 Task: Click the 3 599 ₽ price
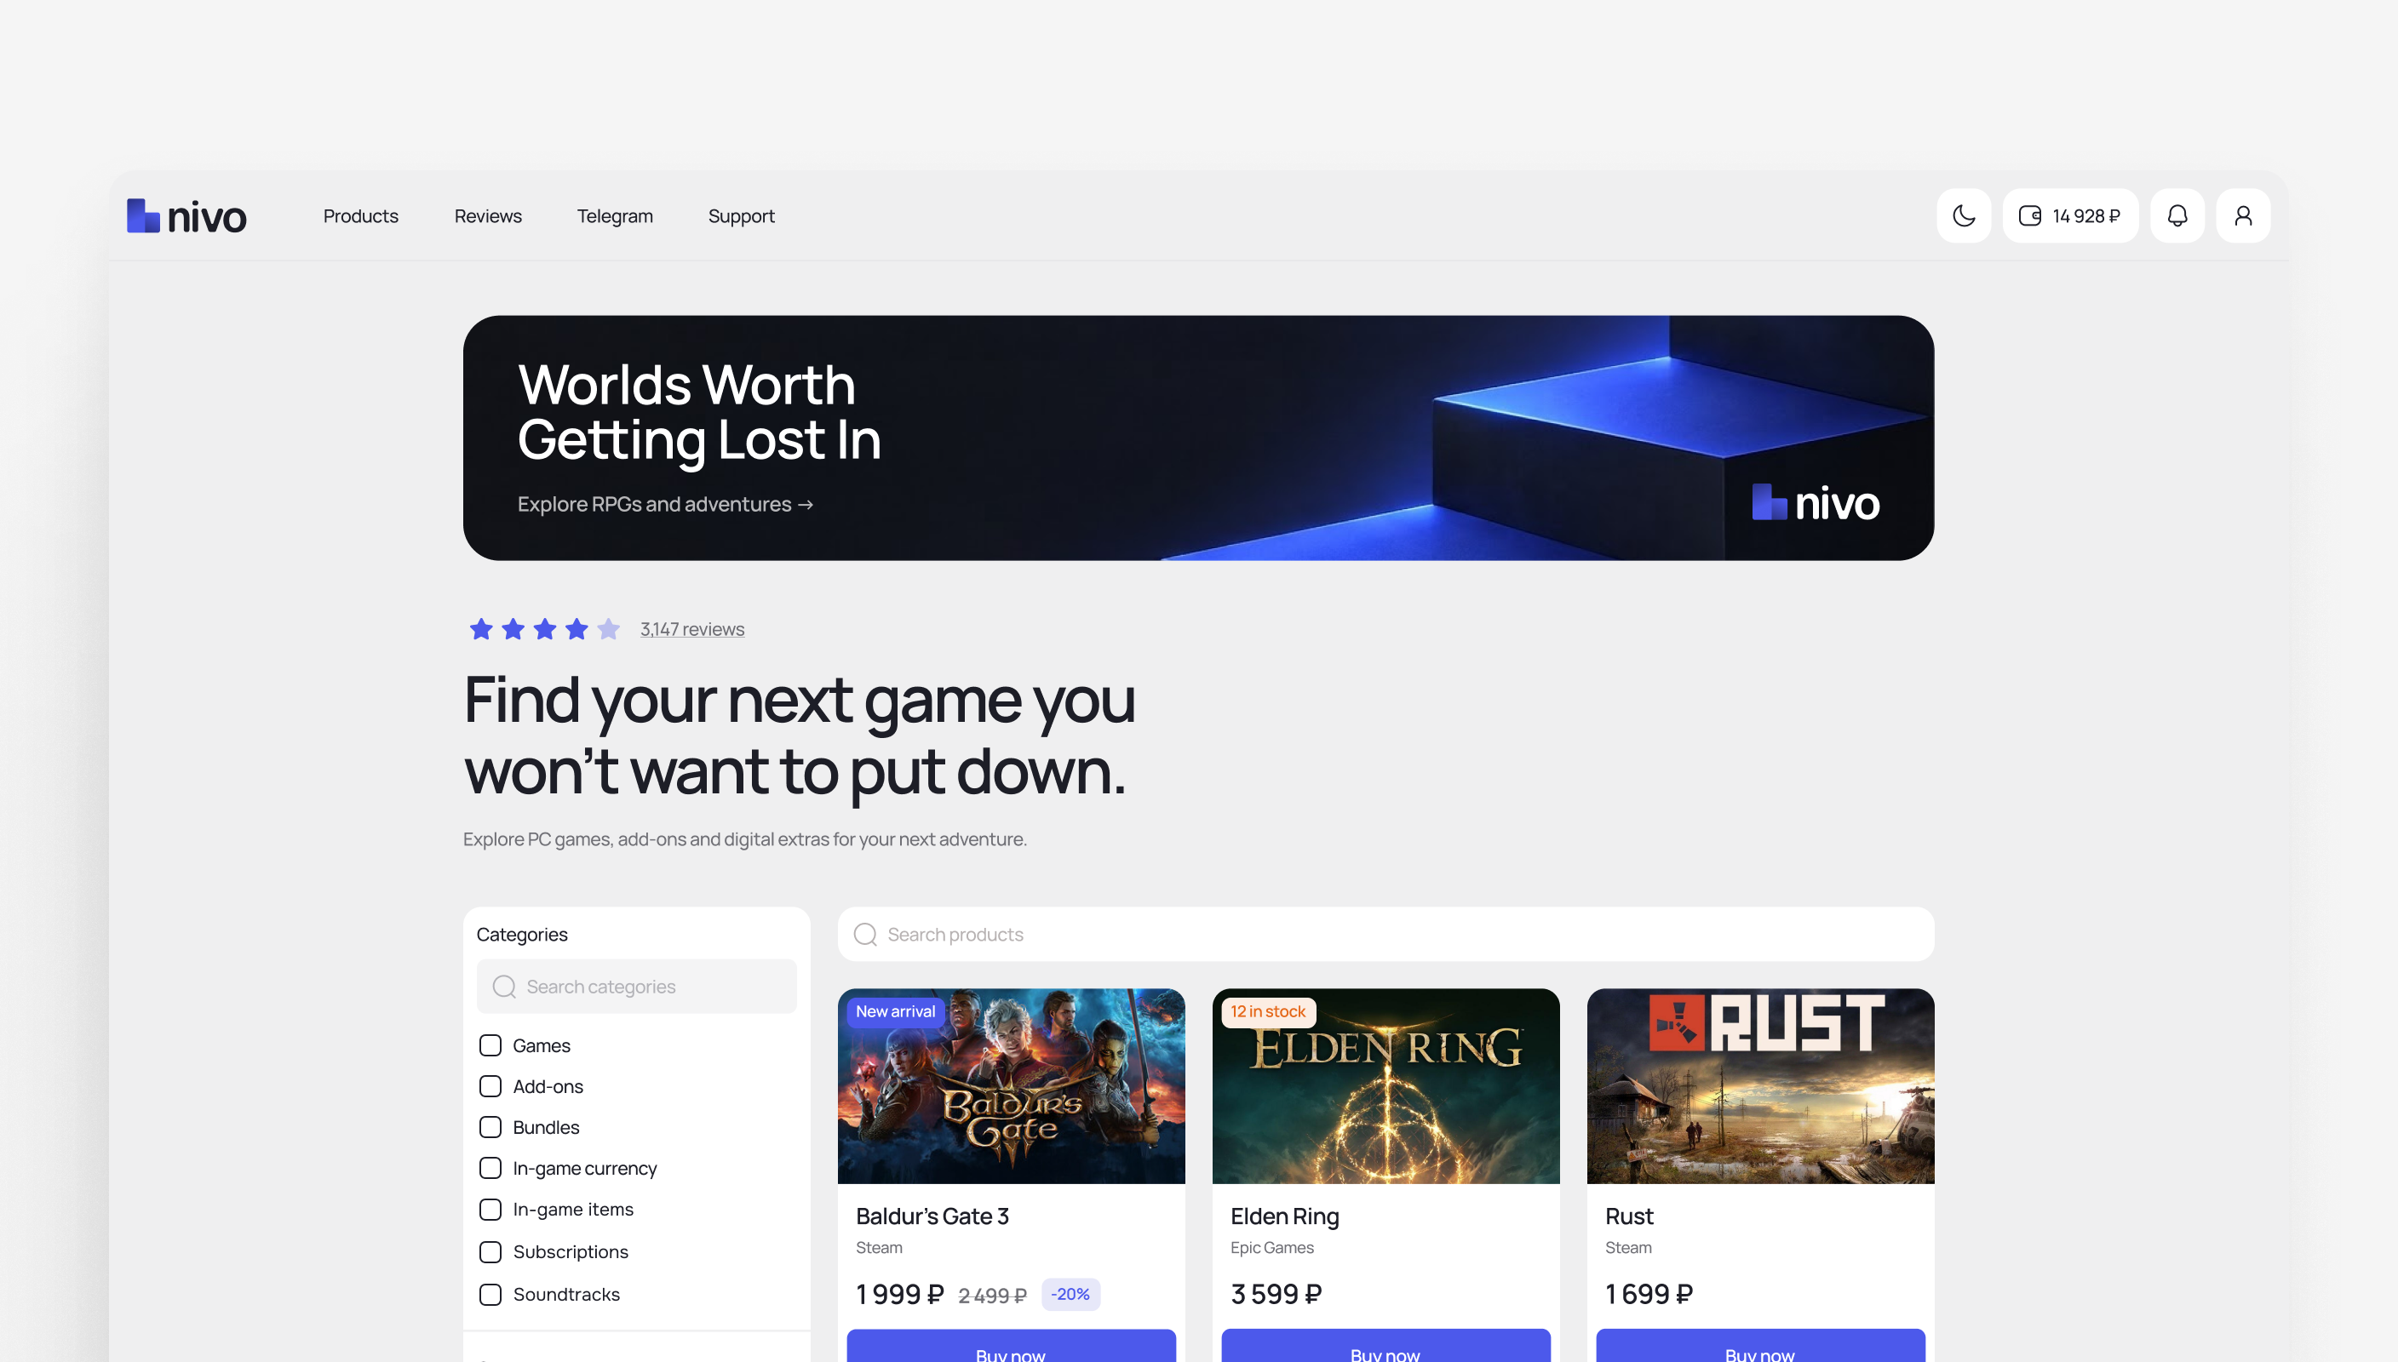[x=1276, y=1295]
